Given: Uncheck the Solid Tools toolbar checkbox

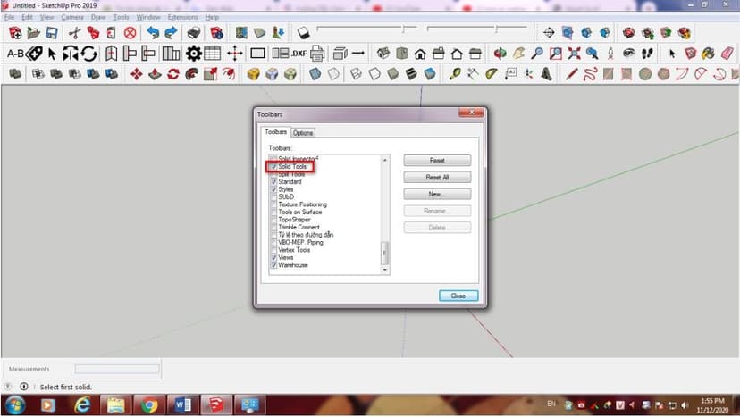Looking at the screenshot, I should coord(273,166).
